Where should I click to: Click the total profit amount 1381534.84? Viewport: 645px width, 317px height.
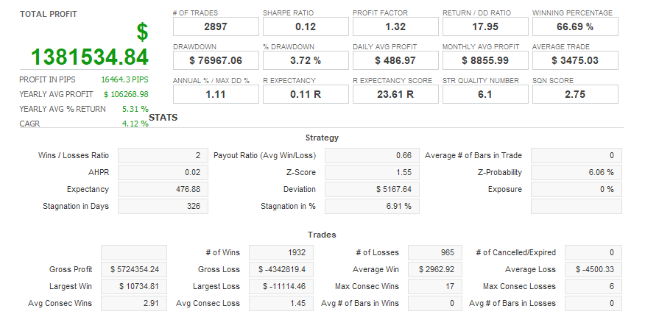click(x=89, y=57)
